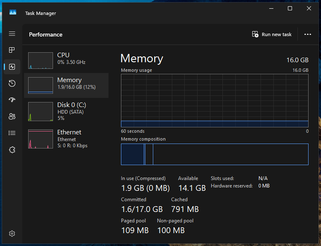321x246 pixels.
Task: Open the Details page list icon
Action: coord(12,133)
